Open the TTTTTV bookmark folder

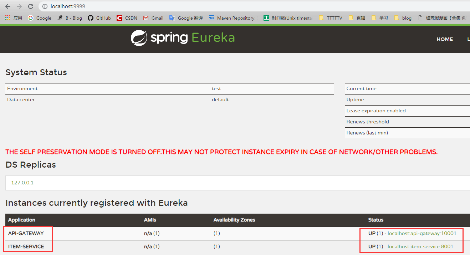coord(331,18)
